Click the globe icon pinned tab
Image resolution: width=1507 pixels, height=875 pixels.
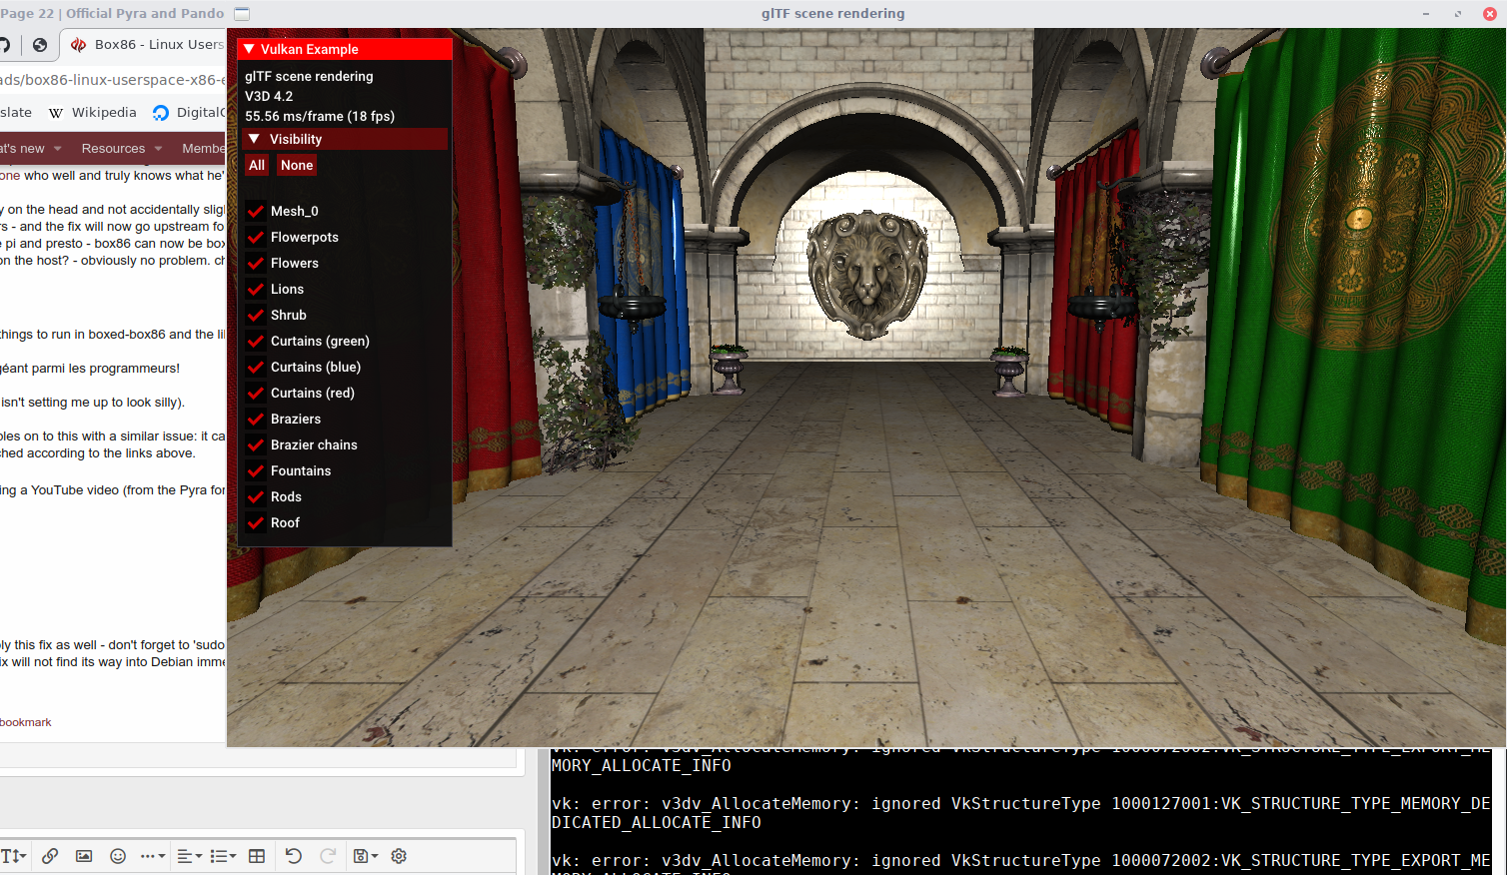[x=40, y=45]
